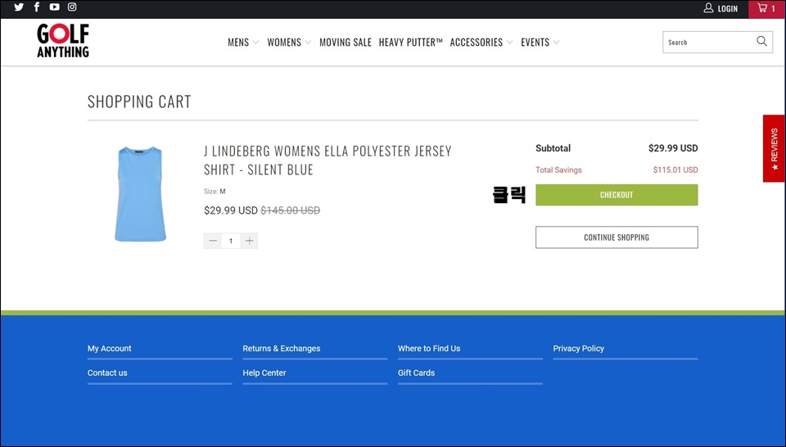Increase quantity with the plus button

[249, 241]
